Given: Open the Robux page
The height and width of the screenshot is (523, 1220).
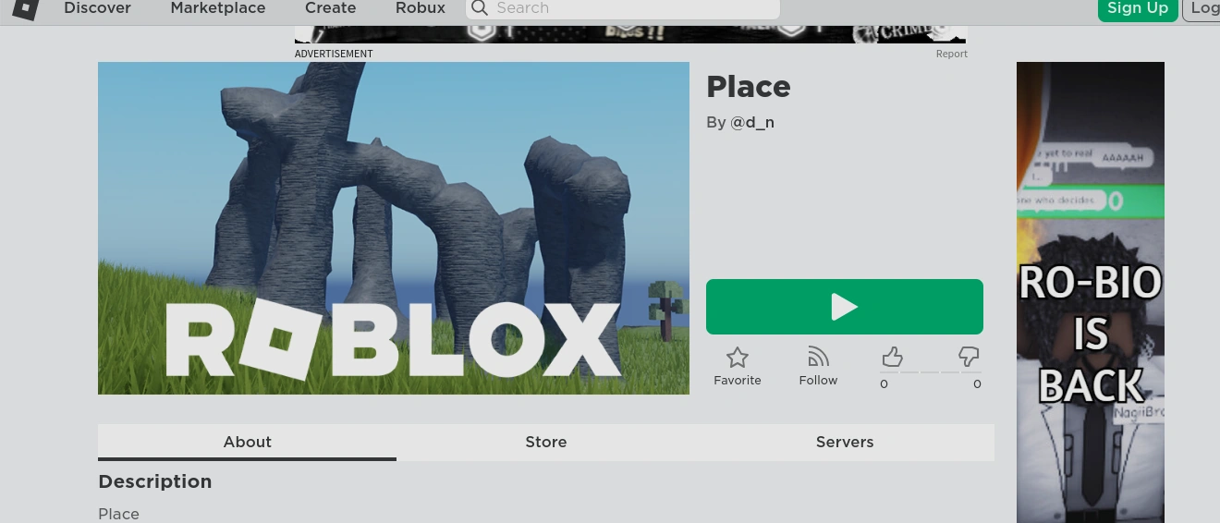Looking at the screenshot, I should click(x=421, y=8).
